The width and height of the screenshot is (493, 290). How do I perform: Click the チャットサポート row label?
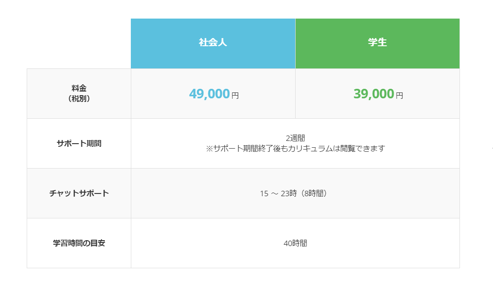79,193
